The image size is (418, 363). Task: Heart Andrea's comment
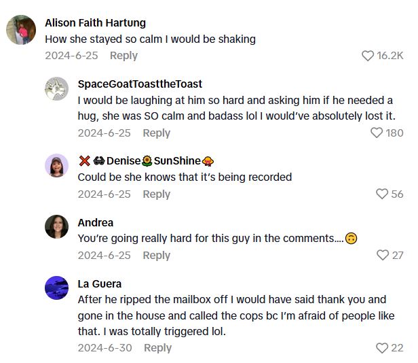coord(383,256)
